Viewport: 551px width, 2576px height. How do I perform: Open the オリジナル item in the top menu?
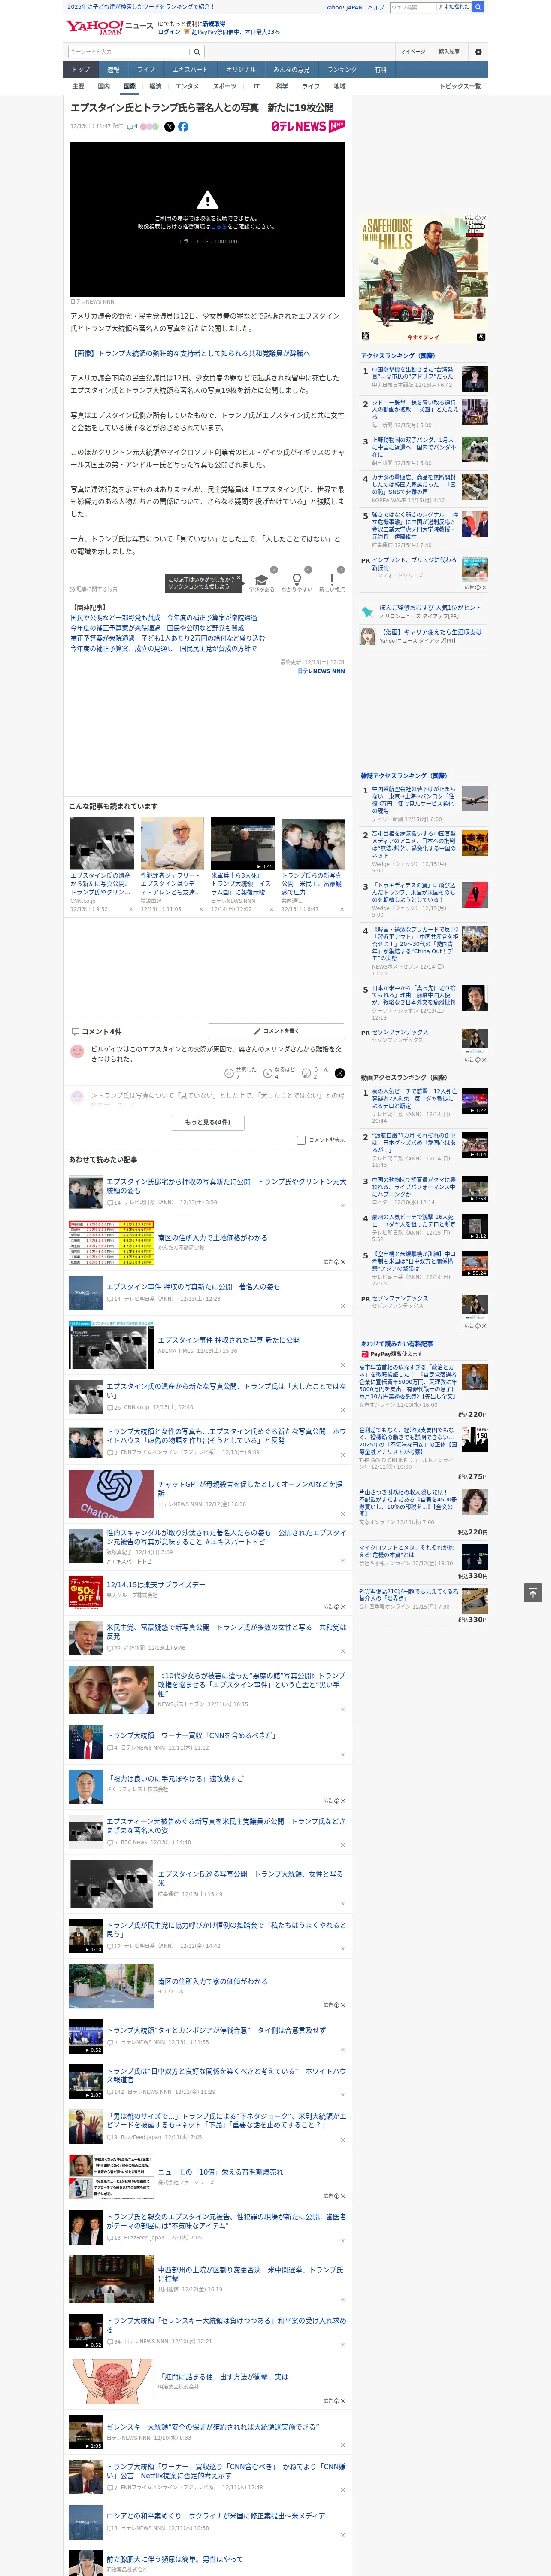point(241,69)
